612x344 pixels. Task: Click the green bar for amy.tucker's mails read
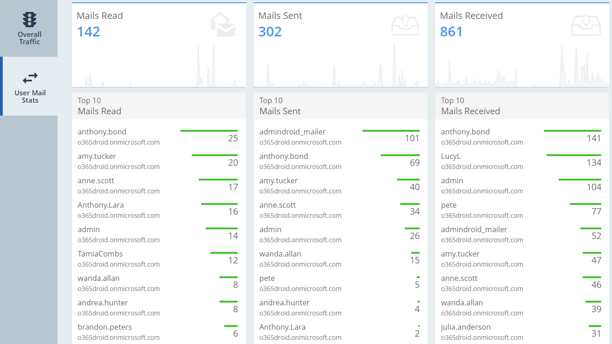[x=214, y=155]
